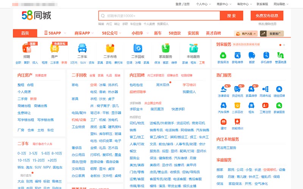Open the 周末双休 job filter link

pyautogui.click(x=163, y=85)
